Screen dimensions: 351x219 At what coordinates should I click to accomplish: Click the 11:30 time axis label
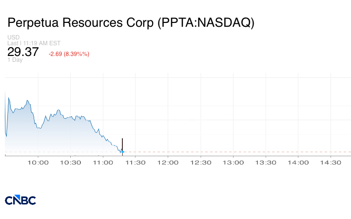click(136, 163)
